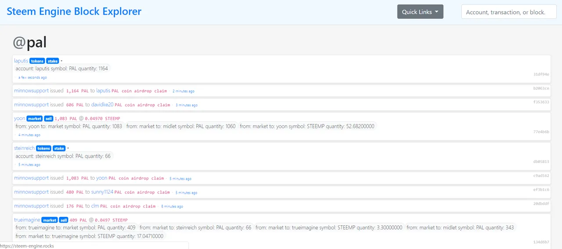The height and width of the screenshot is (249, 562).
Task: Select the sell badge next to yoon
Action: [49, 119]
